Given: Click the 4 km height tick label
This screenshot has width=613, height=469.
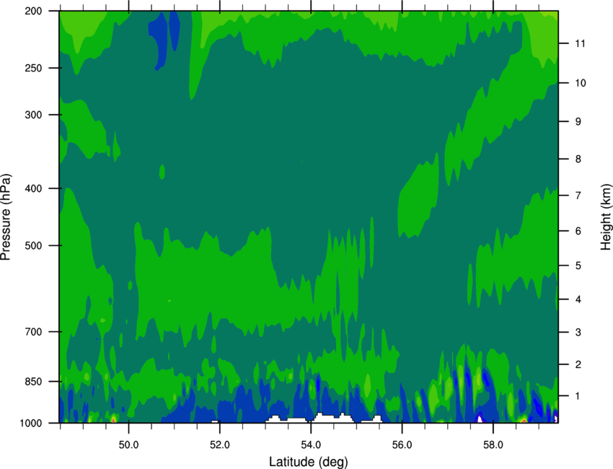Looking at the screenshot, I should [x=578, y=299].
